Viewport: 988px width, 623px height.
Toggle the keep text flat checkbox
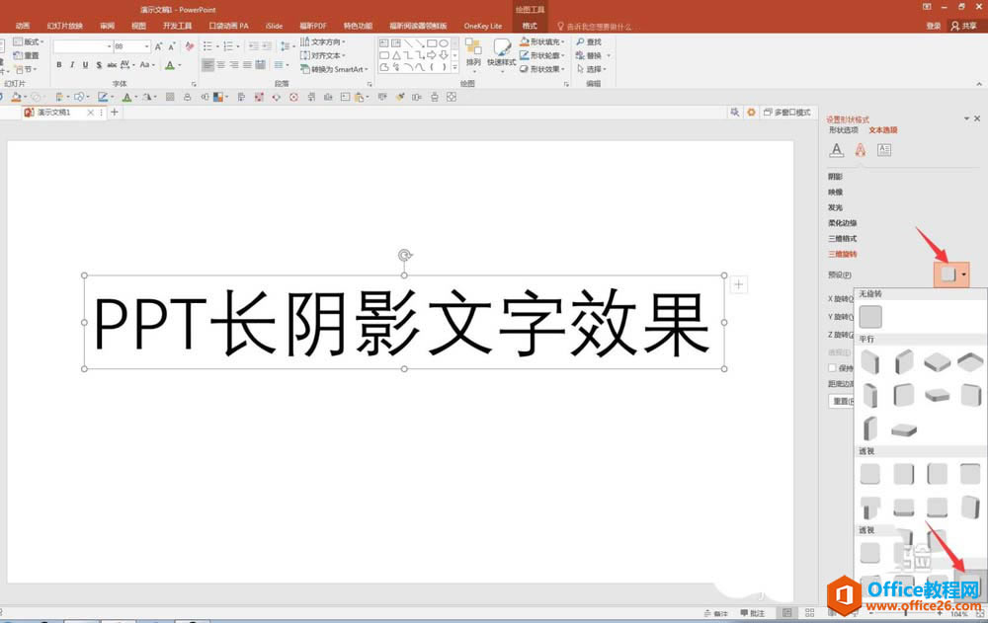[832, 368]
